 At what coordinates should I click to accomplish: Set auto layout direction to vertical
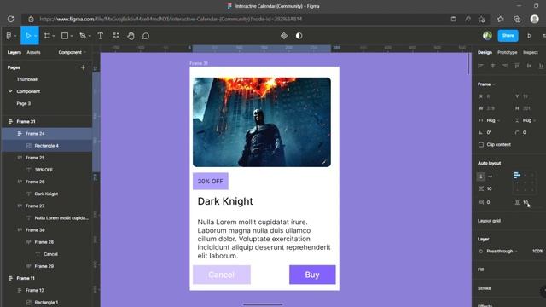tap(481, 177)
